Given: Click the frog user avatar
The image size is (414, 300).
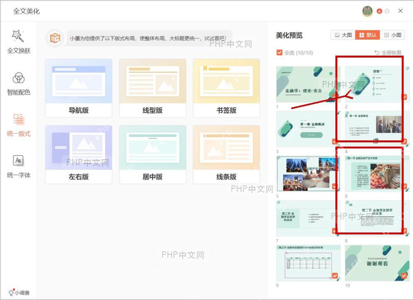Looking at the screenshot, I should tap(367, 11).
